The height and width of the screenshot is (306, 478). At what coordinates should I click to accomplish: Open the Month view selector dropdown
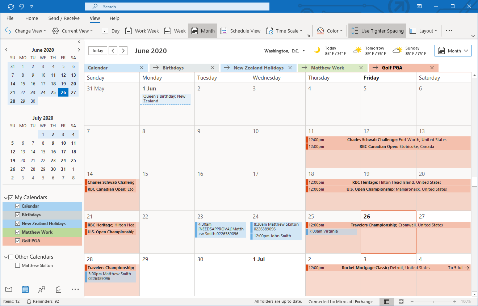[453, 51]
